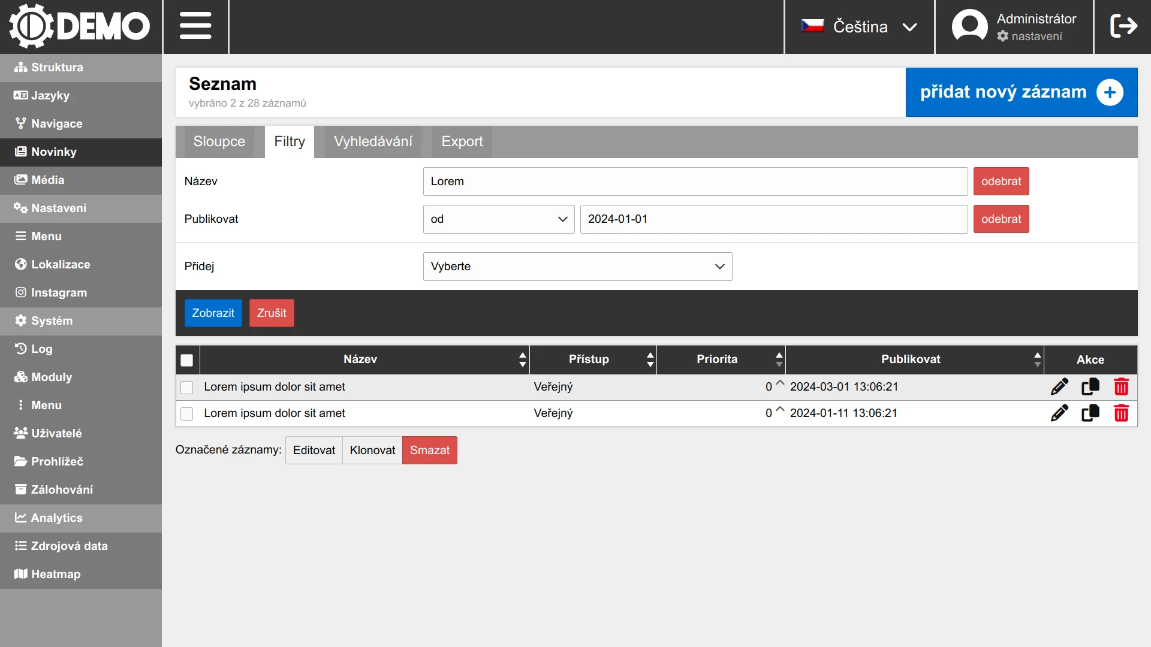
Task: Click plus icon to add new record
Action: click(x=1110, y=92)
